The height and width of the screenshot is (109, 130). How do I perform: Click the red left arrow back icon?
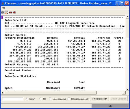[10, 12]
